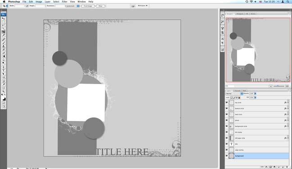Hide the photo layer
292x169 pixels.
coord(227,120)
